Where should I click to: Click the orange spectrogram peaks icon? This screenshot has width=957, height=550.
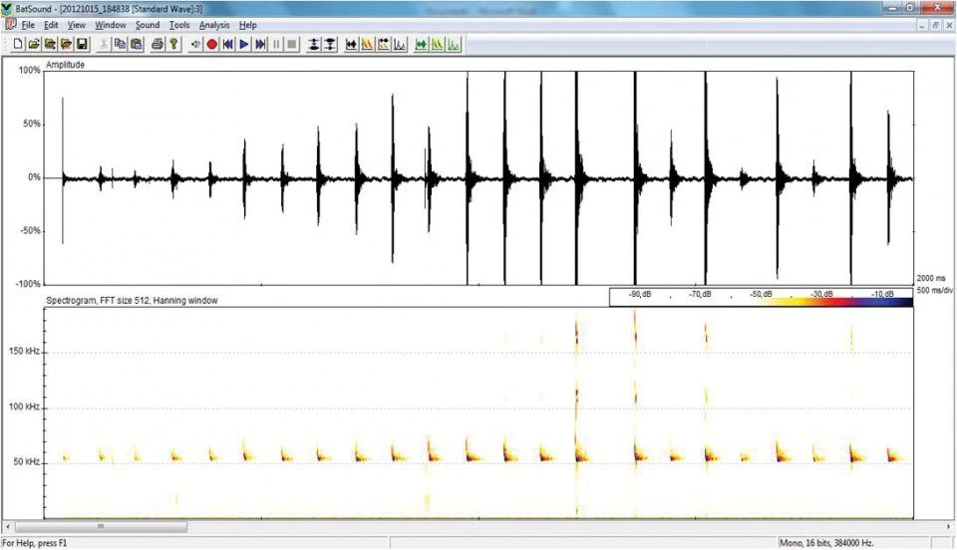click(x=368, y=44)
